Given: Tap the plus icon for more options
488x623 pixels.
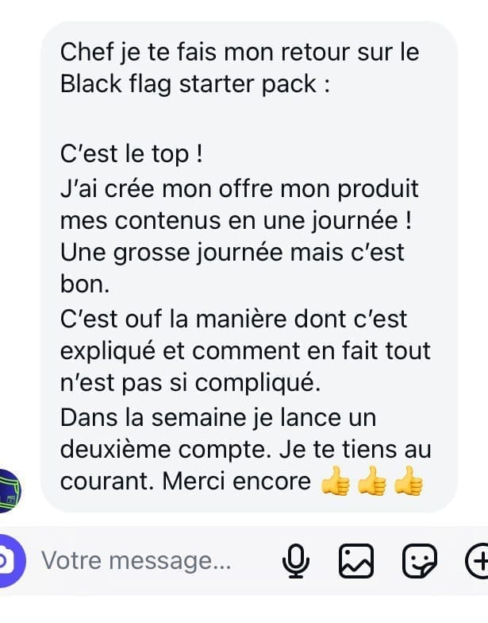Looking at the screenshot, I should pyautogui.click(x=478, y=561).
